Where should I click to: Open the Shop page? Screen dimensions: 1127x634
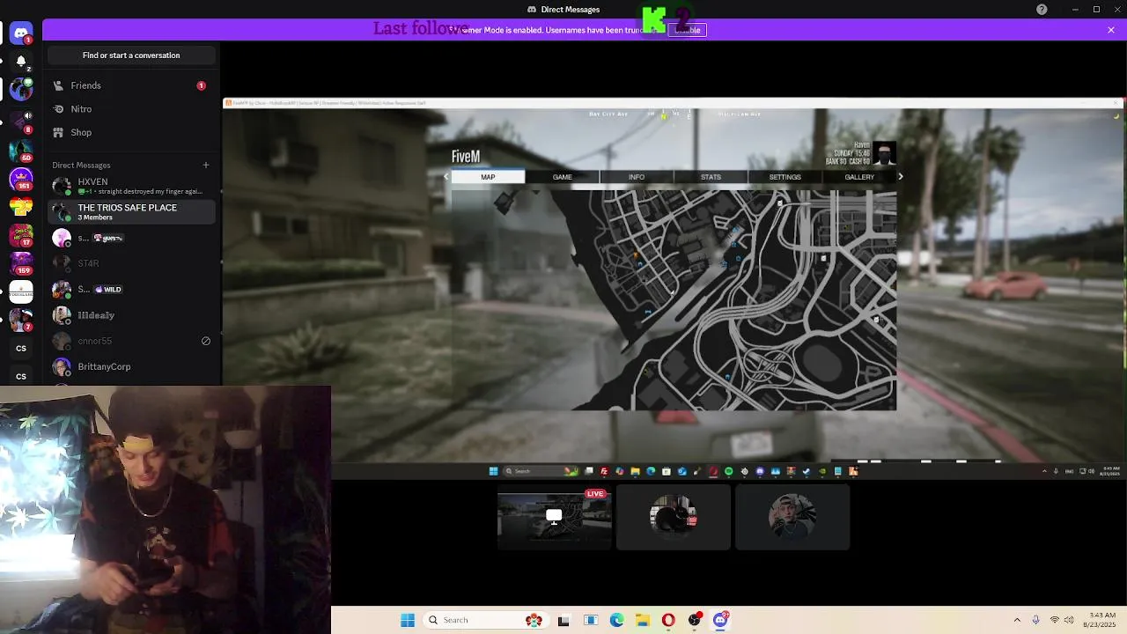click(131, 132)
